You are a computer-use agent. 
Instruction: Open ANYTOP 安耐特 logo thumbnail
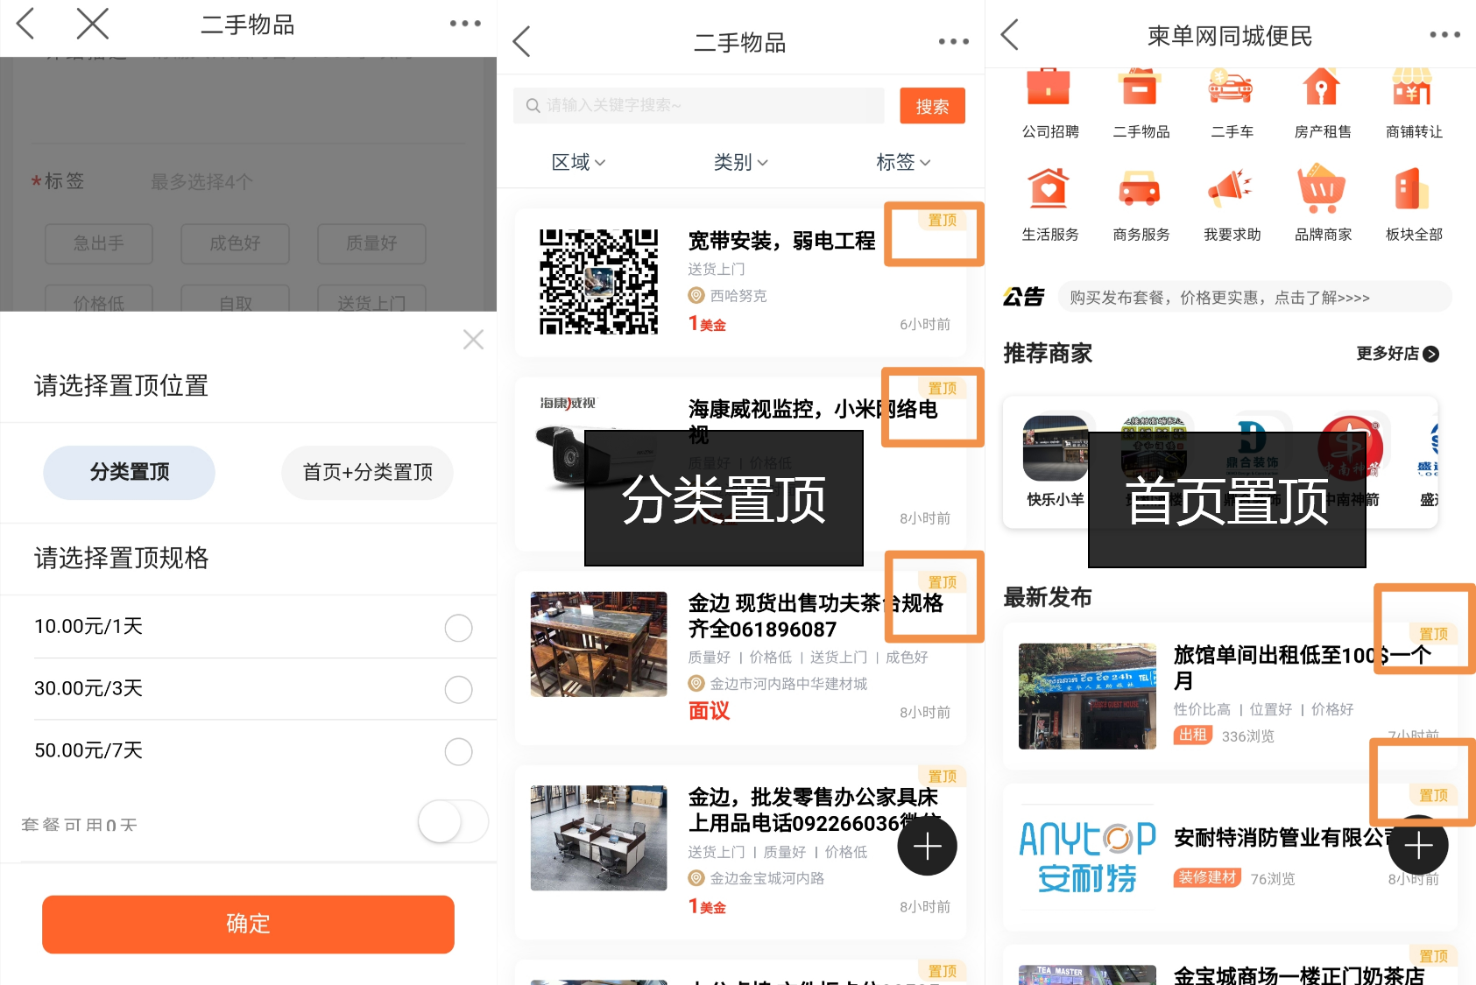[1087, 857]
